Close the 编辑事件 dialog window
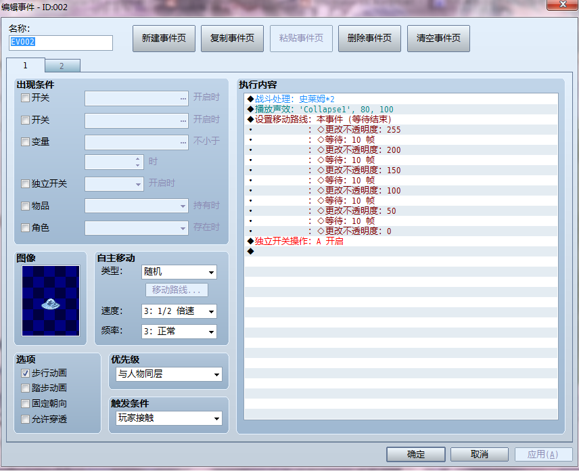Viewport: 579px width, 471px height. (562, 5)
